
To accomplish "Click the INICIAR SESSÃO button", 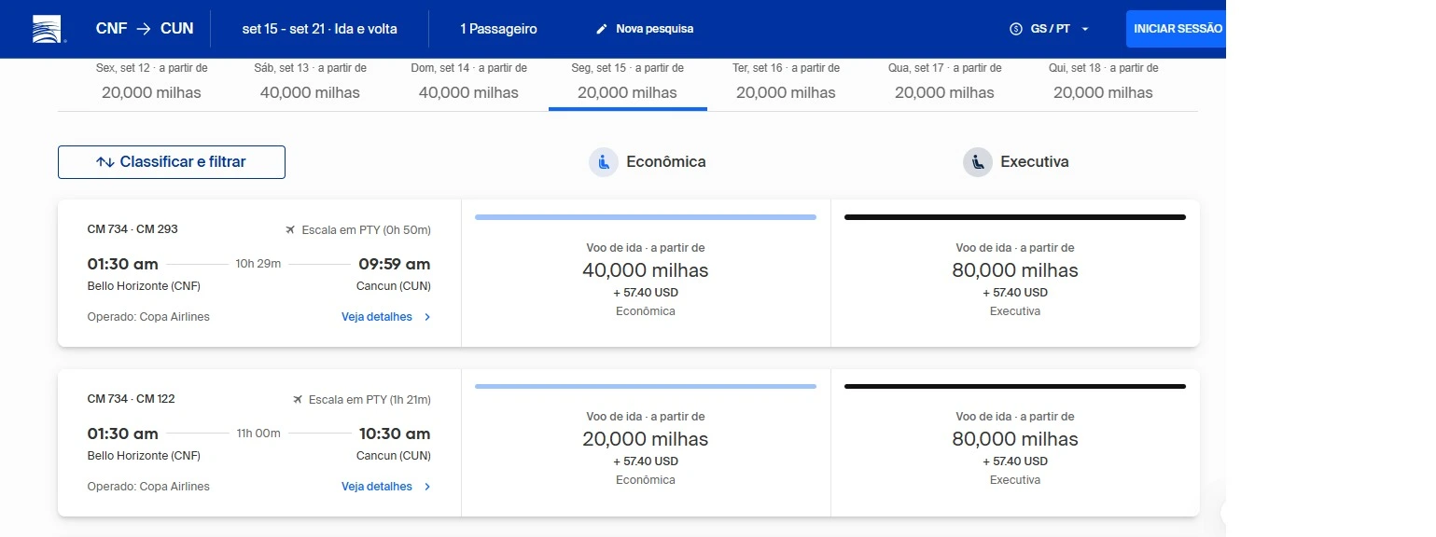I will click(x=1176, y=29).
